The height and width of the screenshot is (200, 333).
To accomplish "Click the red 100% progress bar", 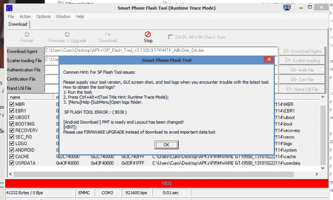I will (166, 184).
